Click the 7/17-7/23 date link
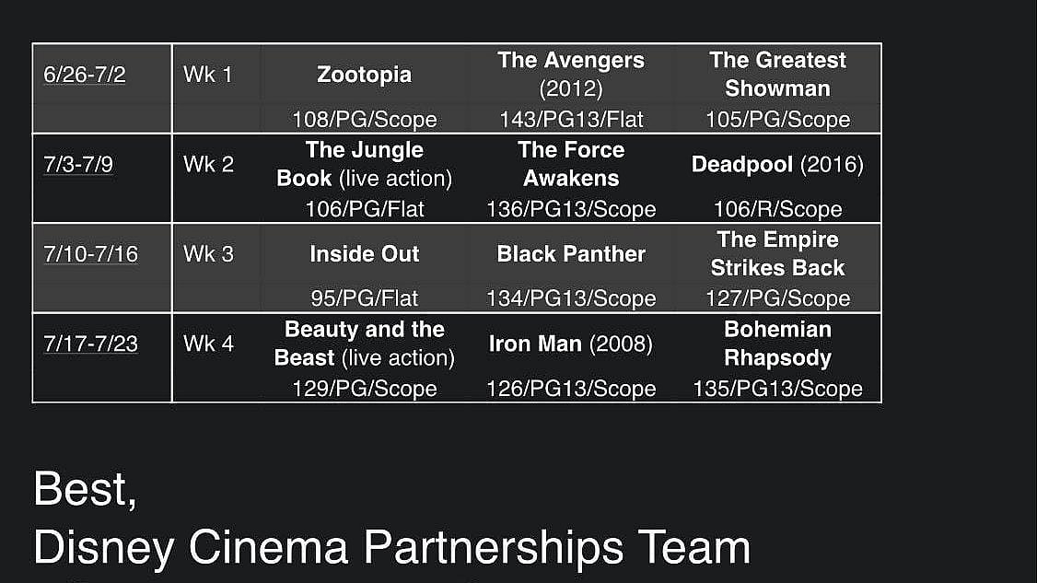The height and width of the screenshot is (583, 1037). point(90,344)
